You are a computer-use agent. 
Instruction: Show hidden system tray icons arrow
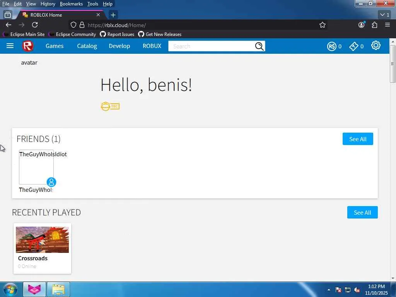point(329,290)
